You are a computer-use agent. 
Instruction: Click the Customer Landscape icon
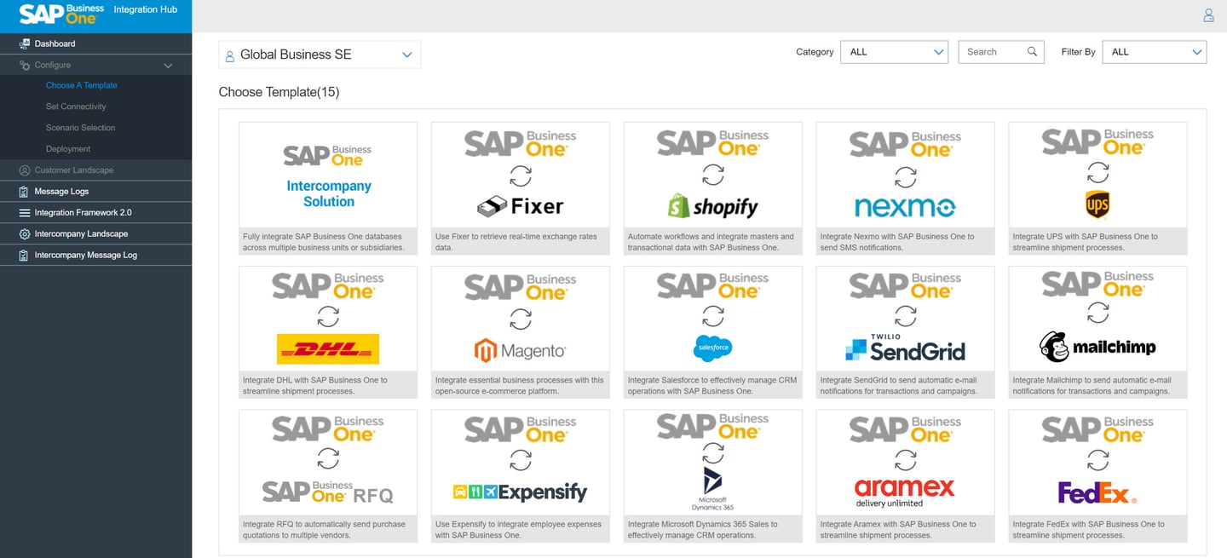pyautogui.click(x=25, y=170)
